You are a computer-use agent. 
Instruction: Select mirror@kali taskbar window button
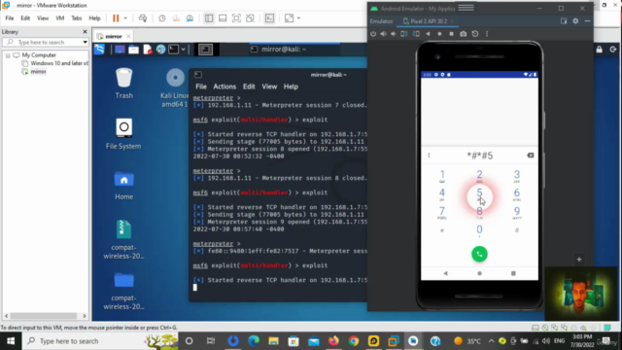294,50
